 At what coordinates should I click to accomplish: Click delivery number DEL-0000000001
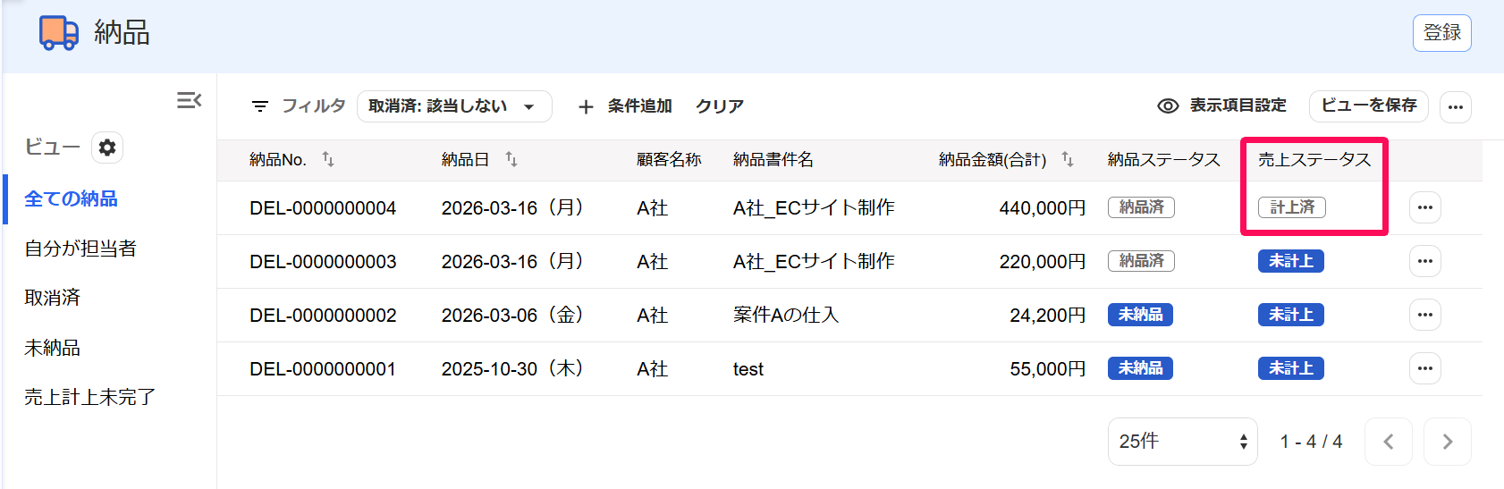323,369
